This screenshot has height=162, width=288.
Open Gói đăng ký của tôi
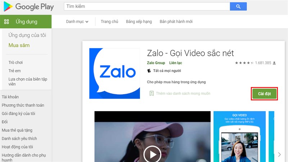click(x=18, y=113)
